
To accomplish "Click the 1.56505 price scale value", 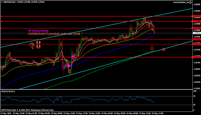I will (x=197, y=69).
